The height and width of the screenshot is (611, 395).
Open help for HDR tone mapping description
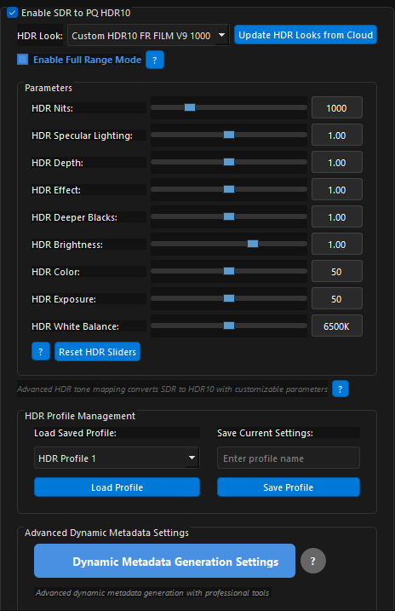[341, 389]
